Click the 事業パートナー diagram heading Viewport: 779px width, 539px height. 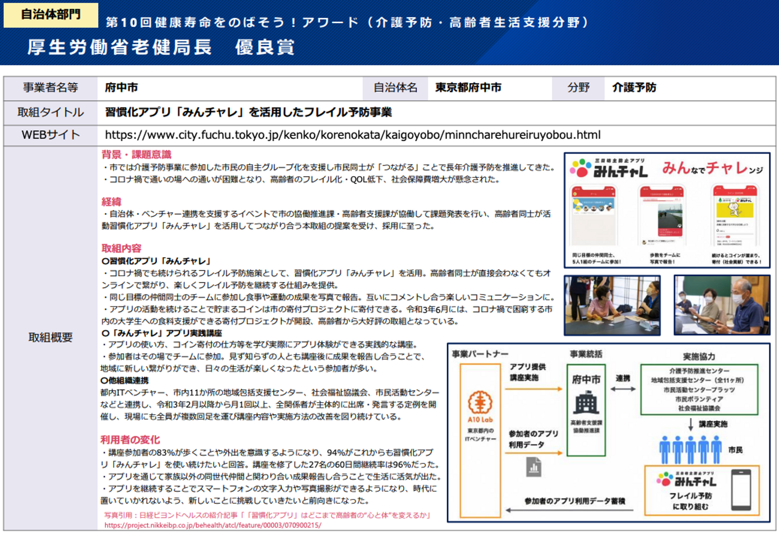(x=480, y=354)
